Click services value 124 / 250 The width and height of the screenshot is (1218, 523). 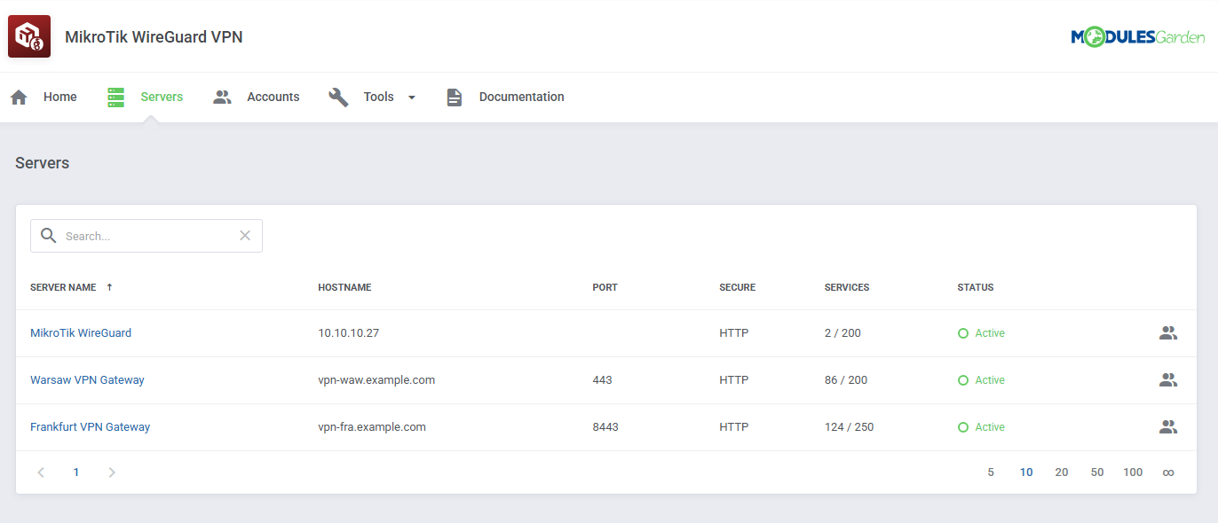click(850, 427)
